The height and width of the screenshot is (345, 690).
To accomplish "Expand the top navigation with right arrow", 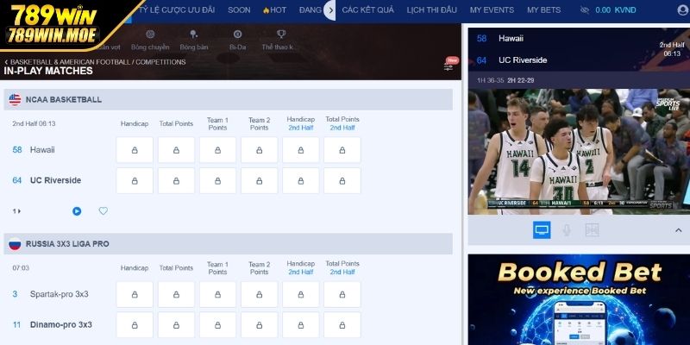I will point(330,10).
